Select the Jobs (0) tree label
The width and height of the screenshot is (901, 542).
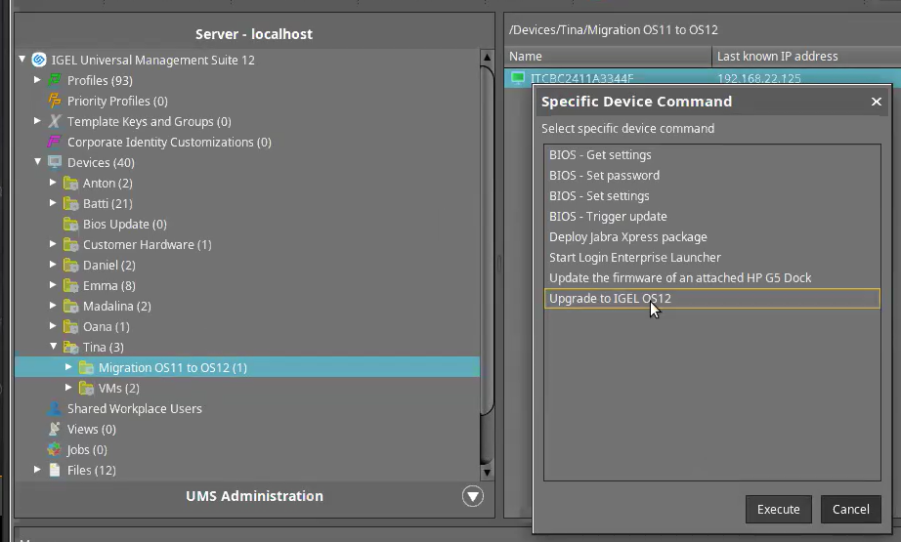coord(87,449)
